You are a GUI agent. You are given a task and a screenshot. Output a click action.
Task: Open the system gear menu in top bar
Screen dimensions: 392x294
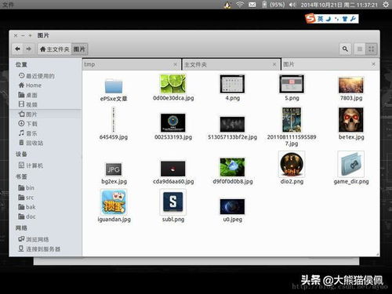(x=386, y=5)
